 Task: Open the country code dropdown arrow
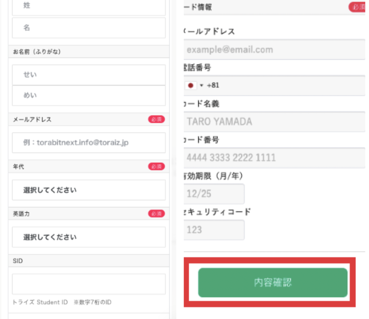coord(201,86)
